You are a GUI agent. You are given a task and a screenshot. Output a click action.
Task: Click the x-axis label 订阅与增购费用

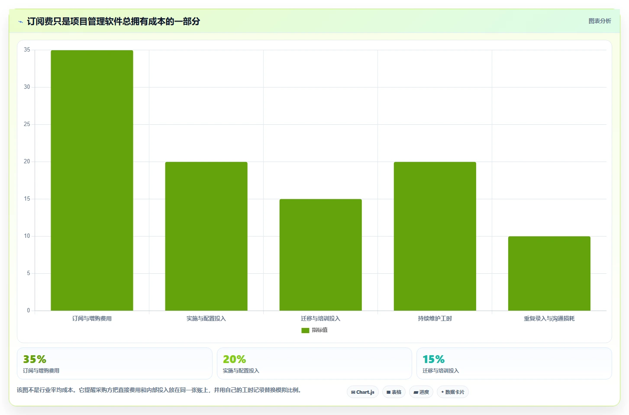coord(92,318)
